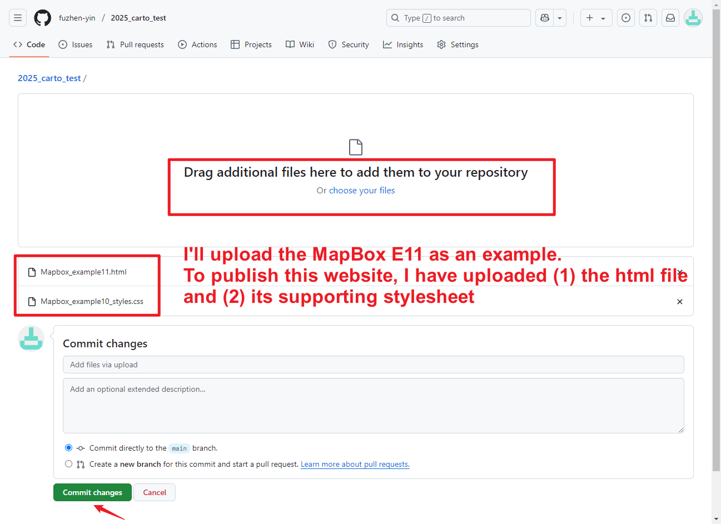Image resolution: width=721 pixels, height=524 pixels.
Task: Switch to the Issues tab
Action: pos(76,44)
